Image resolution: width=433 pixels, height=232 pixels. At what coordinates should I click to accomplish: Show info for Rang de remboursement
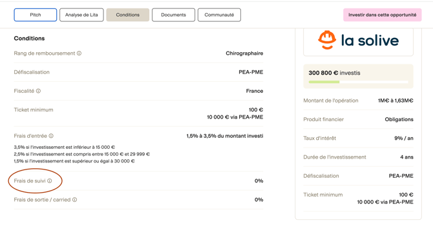(79, 53)
